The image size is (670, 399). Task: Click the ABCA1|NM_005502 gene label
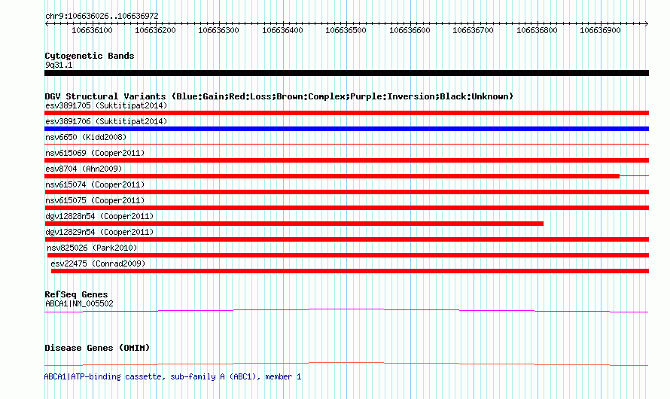[80, 303]
